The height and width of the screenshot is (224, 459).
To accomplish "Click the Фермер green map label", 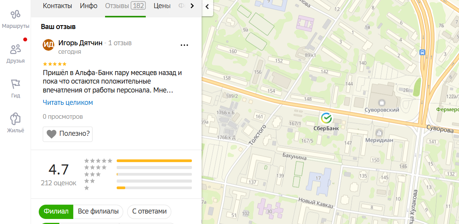I will tap(447, 109).
